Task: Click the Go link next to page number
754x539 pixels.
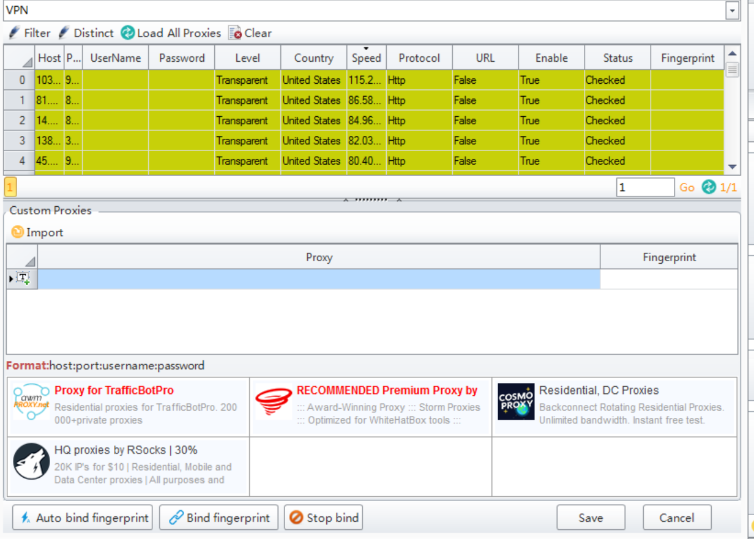Action: (687, 187)
